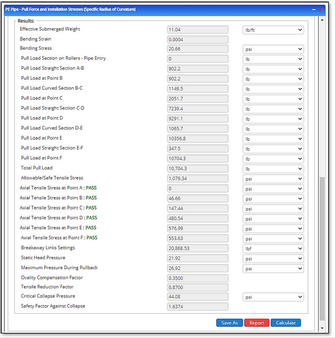Select Static Head Pressure unit dropdown
Screen dimensions: 335x338
pos(273,259)
